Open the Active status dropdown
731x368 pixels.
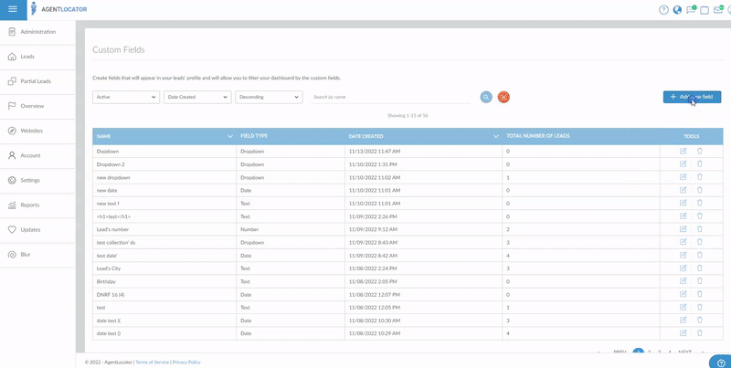pyautogui.click(x=126, y=97)
